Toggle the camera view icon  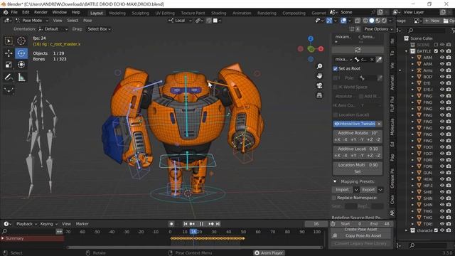(x=319, y=85)
